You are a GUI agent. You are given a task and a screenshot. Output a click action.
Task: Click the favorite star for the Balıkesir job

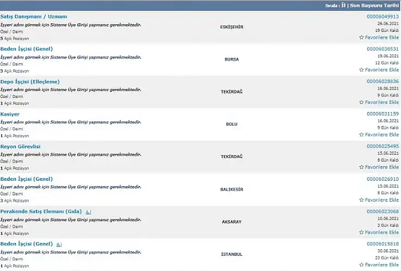point(361,200)
